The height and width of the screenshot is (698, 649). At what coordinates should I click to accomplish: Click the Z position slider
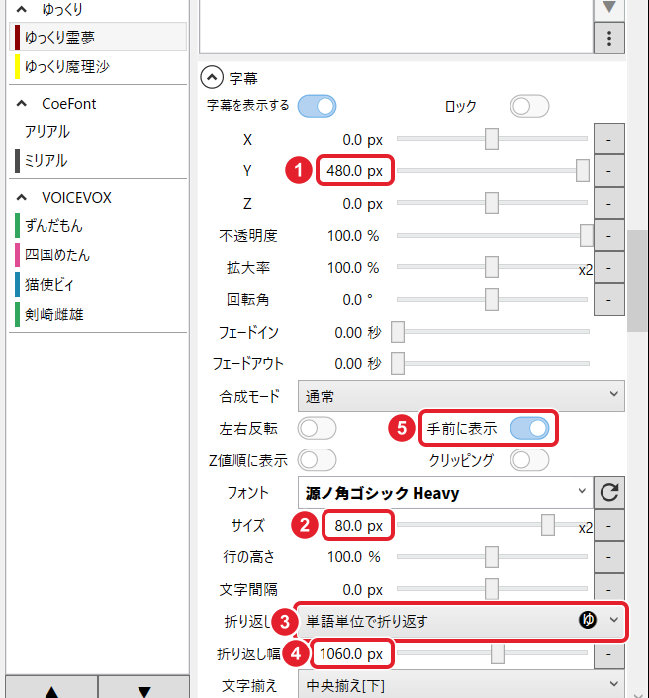click(x=492, y=203)
